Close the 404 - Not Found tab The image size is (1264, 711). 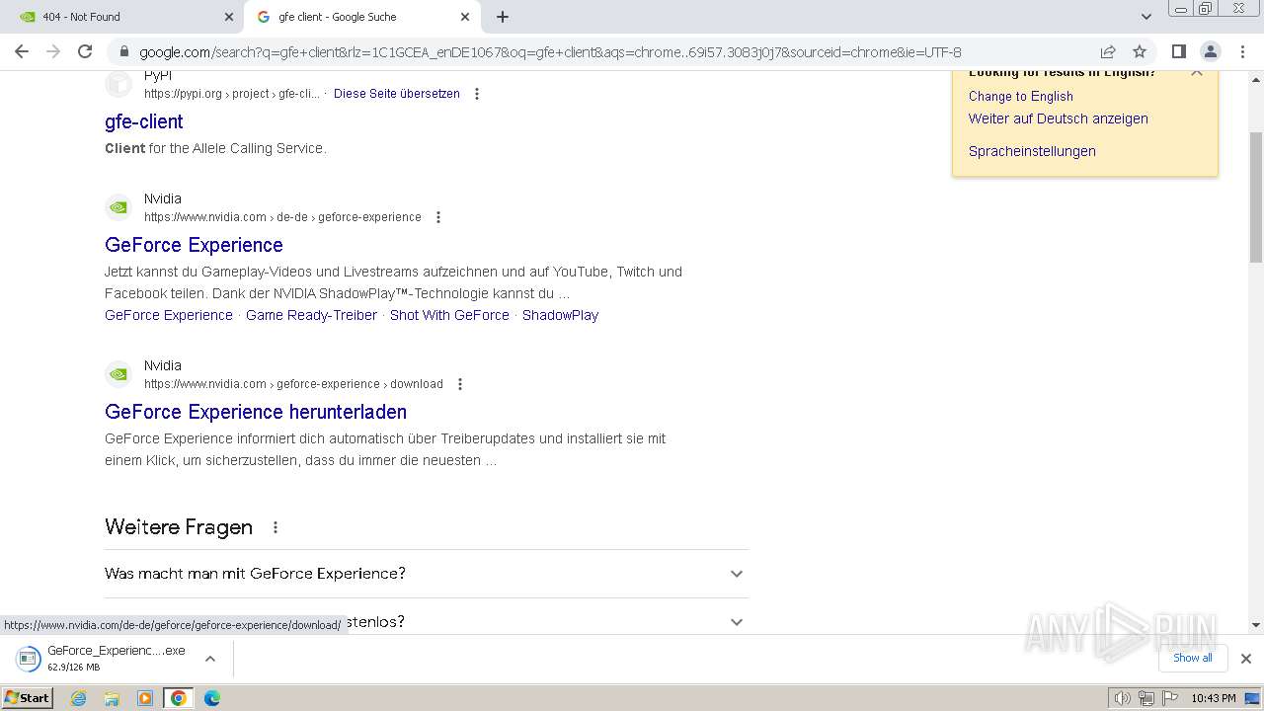229,17
